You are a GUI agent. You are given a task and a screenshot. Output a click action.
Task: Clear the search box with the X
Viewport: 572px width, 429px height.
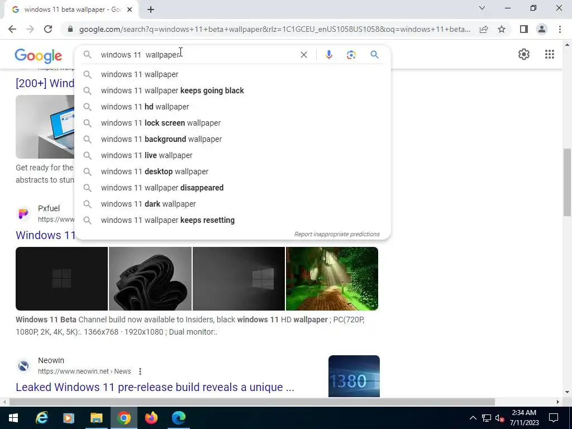click(x=303, y=55)
